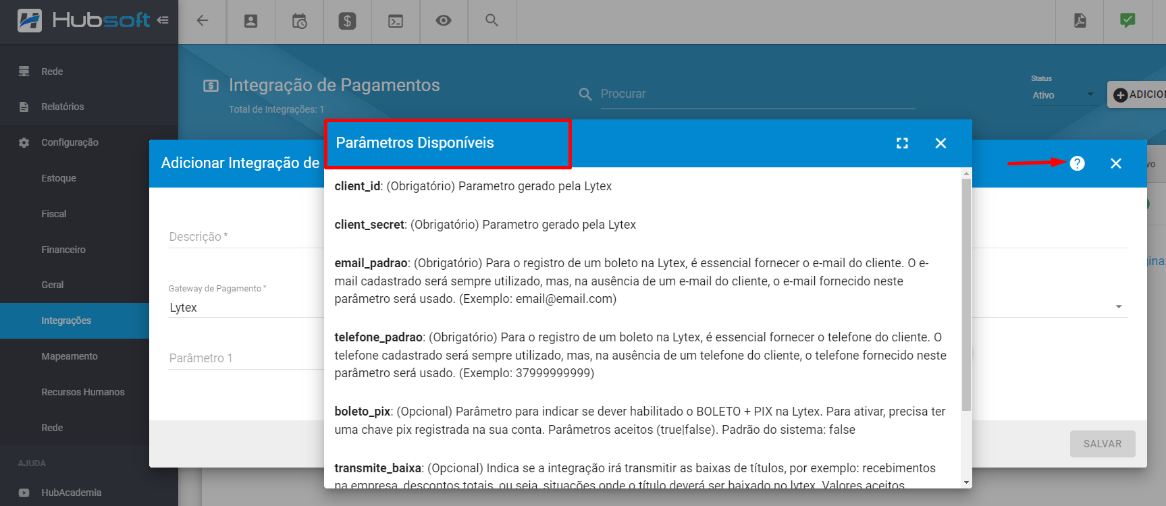The width and height of the screenshot is (1166, 506).
Task: Open the dollar sign financial toolbar icon
Action: (x=347, y=22)
